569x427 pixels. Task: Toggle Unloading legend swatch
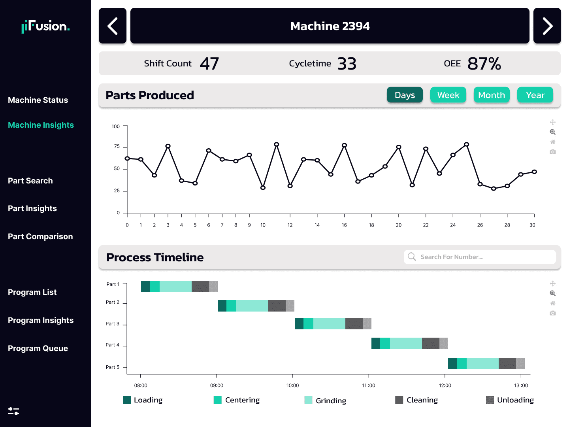click(x=490, y=400)
